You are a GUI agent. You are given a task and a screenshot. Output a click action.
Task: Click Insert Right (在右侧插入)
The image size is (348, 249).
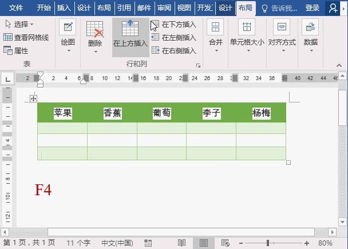pos(174,50)
